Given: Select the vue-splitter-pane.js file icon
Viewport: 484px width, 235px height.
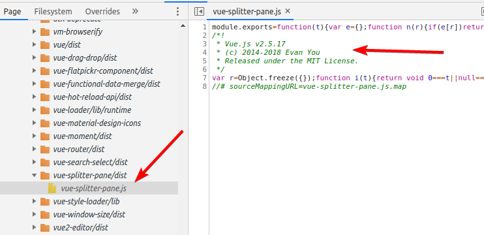Looking at the screenshot, I should 52,188.
